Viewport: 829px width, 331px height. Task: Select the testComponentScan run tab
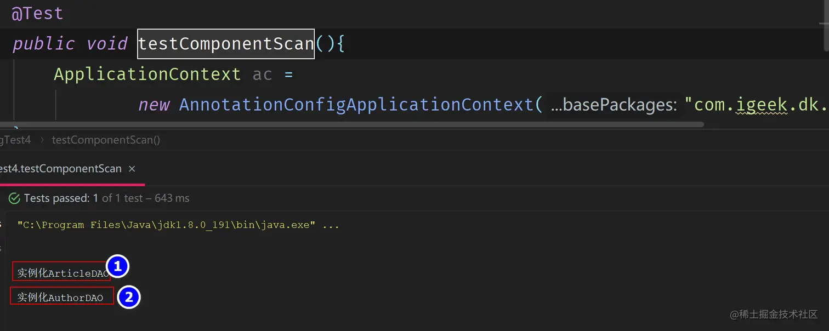[x=60, y=169]
